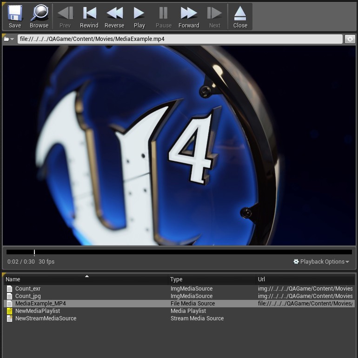Play the media
Screen dimensions: 358x358
click(x=139, y=17)
